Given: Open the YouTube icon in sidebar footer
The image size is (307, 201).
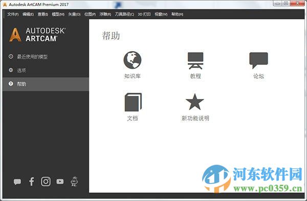Looking at the screenshot, I should click(x=60, y=182).
